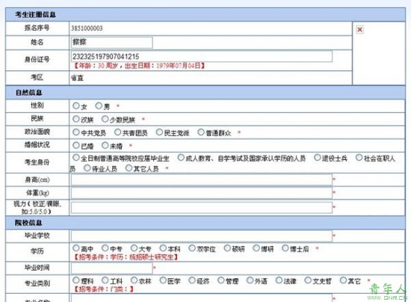
Task: Click the 姓名 name input field
Action: [x=111, y=43]
